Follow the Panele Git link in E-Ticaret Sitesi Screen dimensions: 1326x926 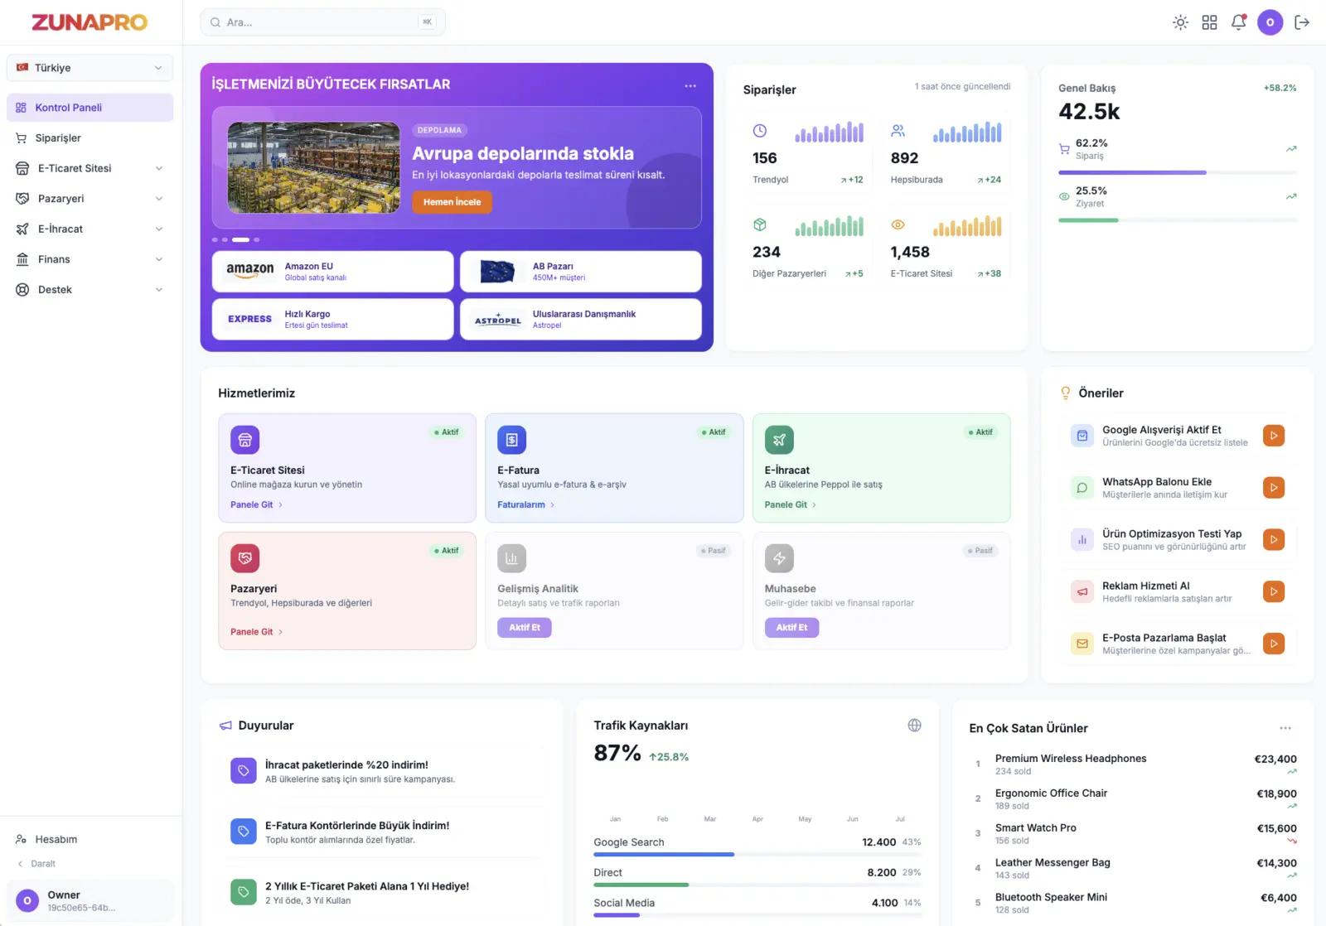pos(256,504)
